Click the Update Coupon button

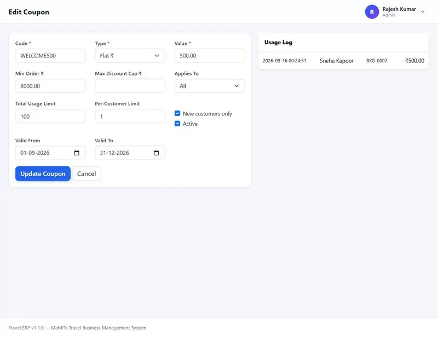(43, 173)
